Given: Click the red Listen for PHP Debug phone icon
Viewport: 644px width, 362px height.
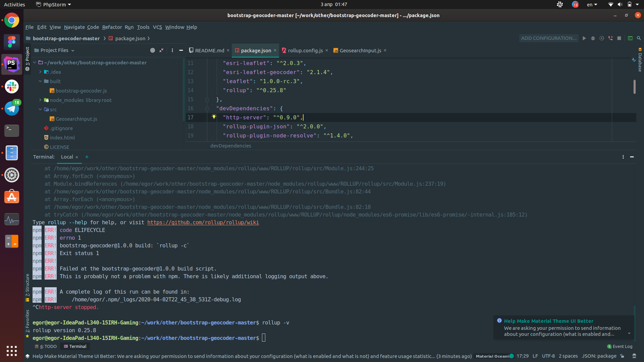Looking at the screenshot, I should pos(610,38).
